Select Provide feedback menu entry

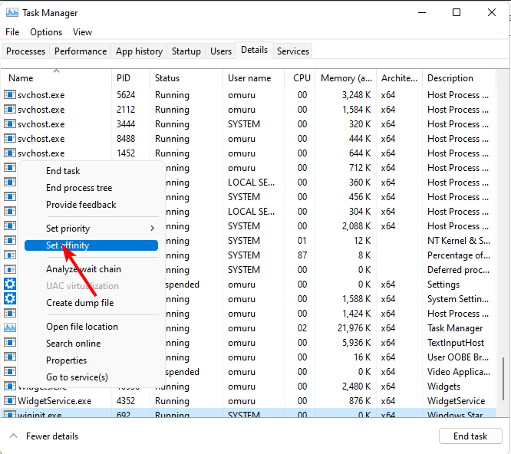click(81, 205)
